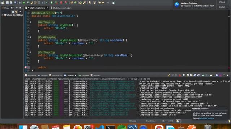
Task: Click the Save All toolbar icon
Action: (x=11, y=3)
